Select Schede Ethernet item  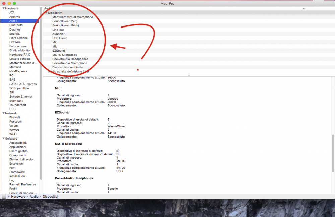pyautogui.click(x=21, y=97)
